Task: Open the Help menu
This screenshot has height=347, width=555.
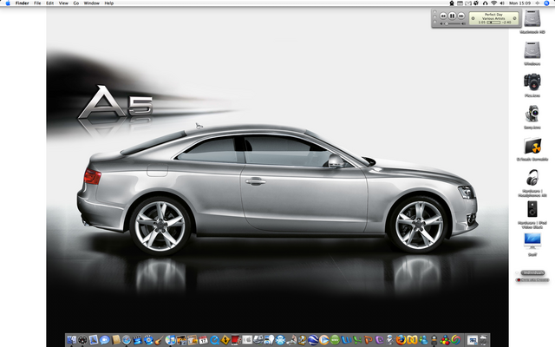Action: click(109, 3)
